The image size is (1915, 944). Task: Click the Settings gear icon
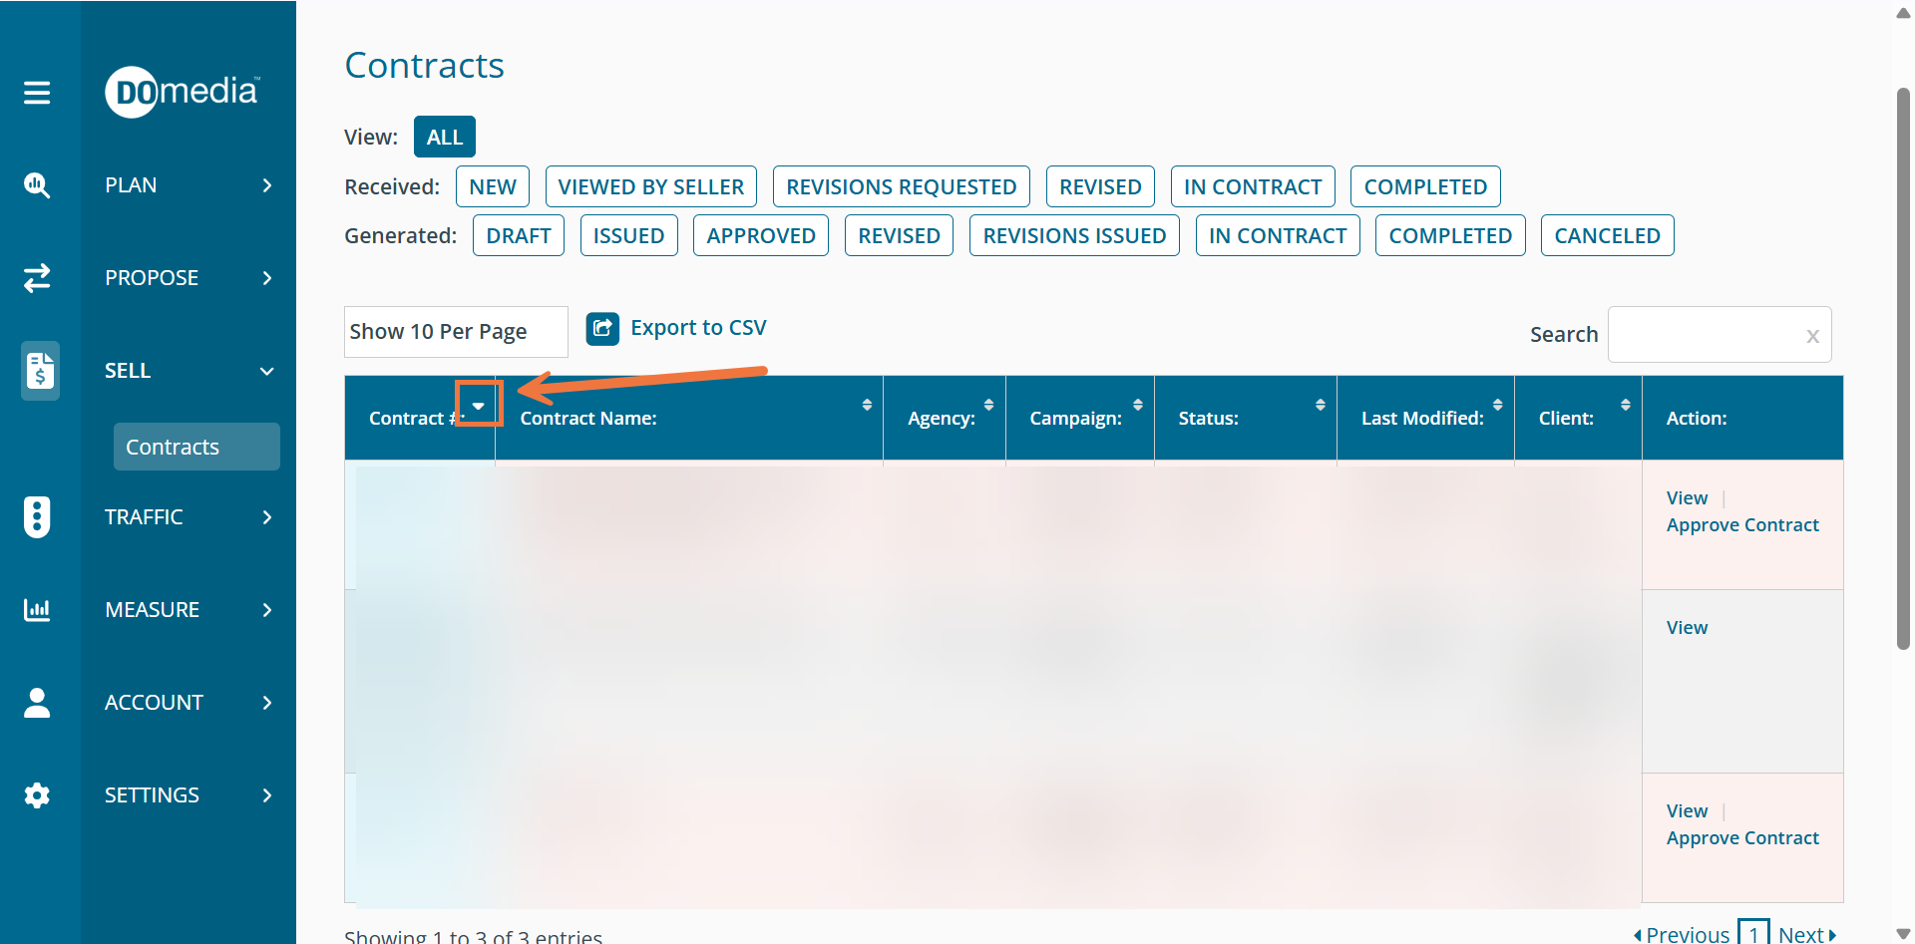click(37, 795)
